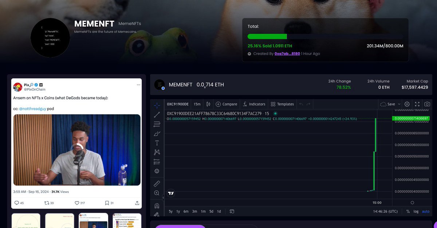Screen dimensions: 437x228
Task: Click the MEMENFT token logo circle
Action: click(50, 38)
